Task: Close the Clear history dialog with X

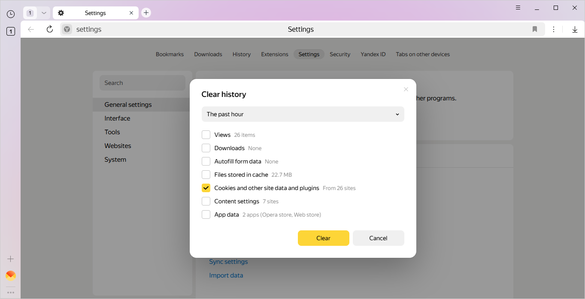Action: 406,89
